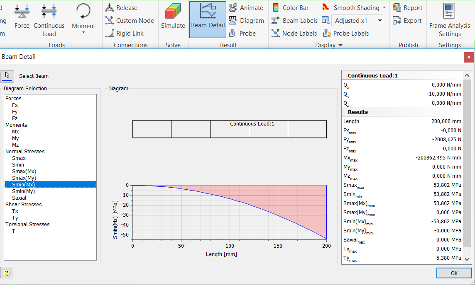Click the displacement scale icon

(x=326, y=20)
